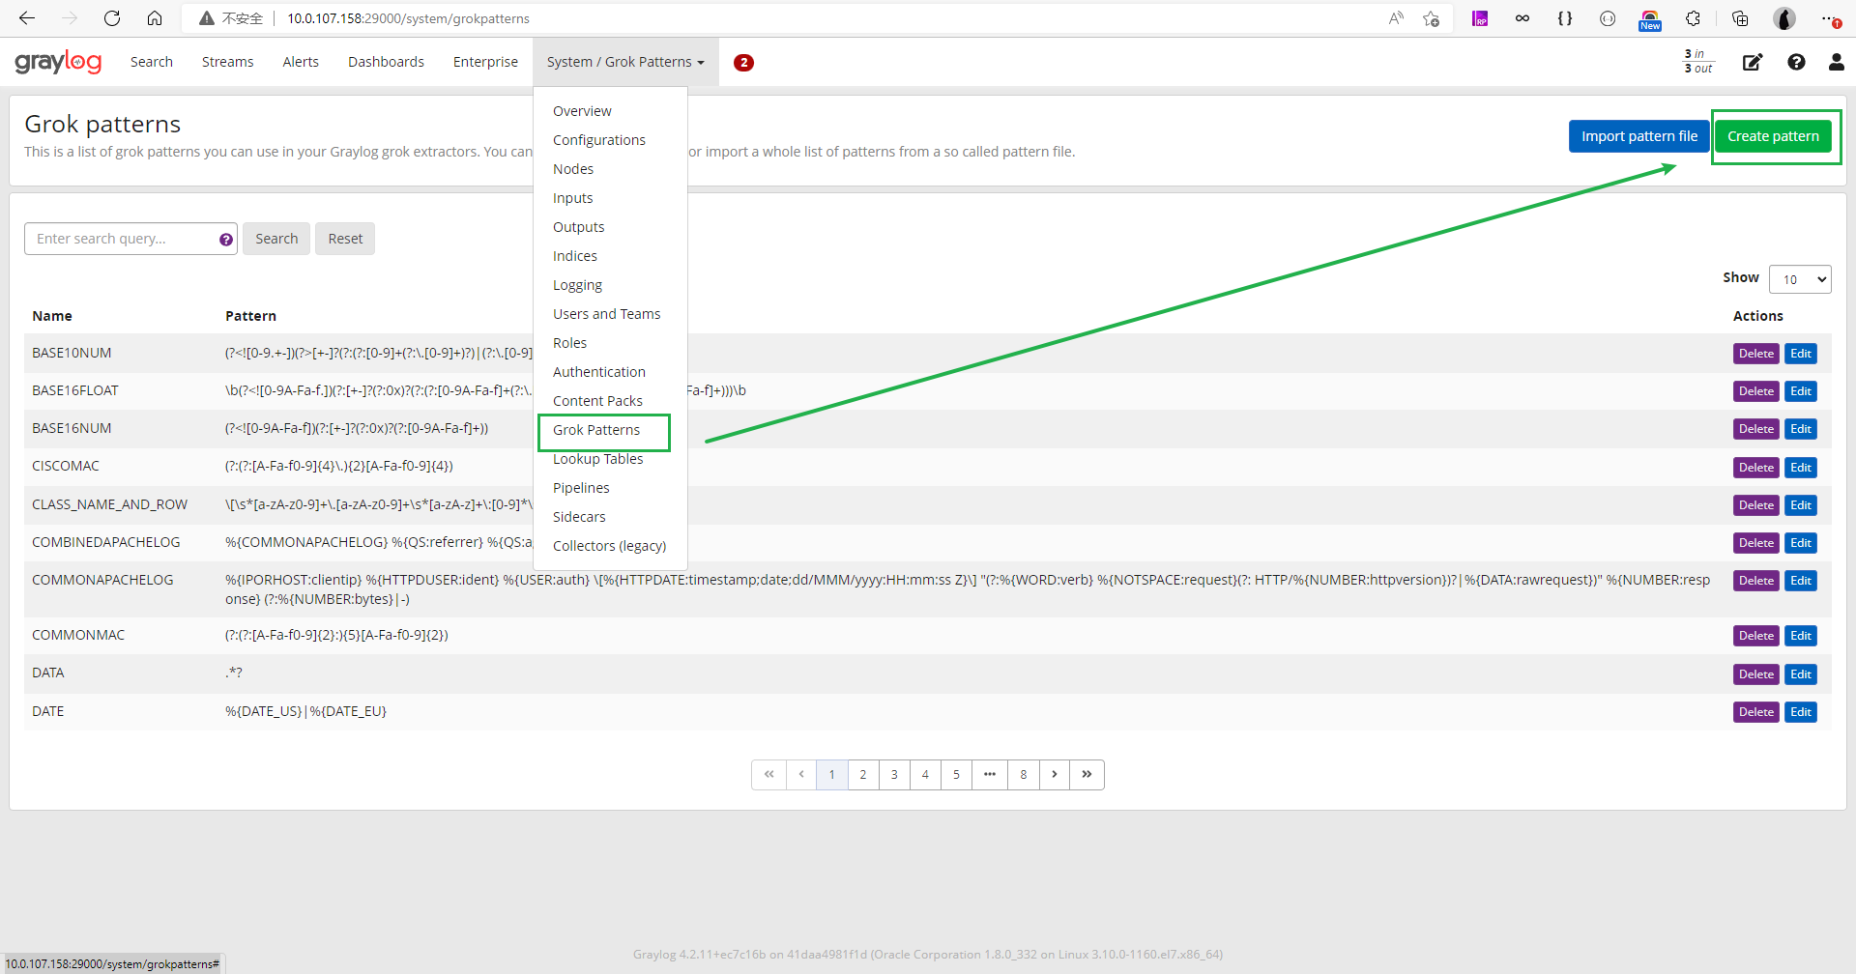Open search query help icon
Viewport: 1856px width, 974px height.
click(226, 240)
